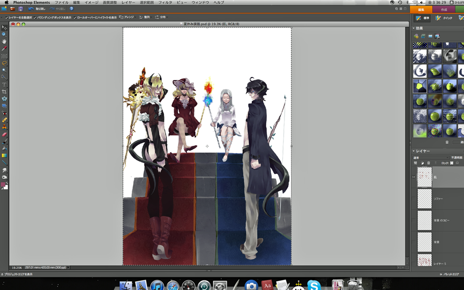Select the Spot Healing Brush tool
This screenshot has height=290, width=464.
coord(4,120)
